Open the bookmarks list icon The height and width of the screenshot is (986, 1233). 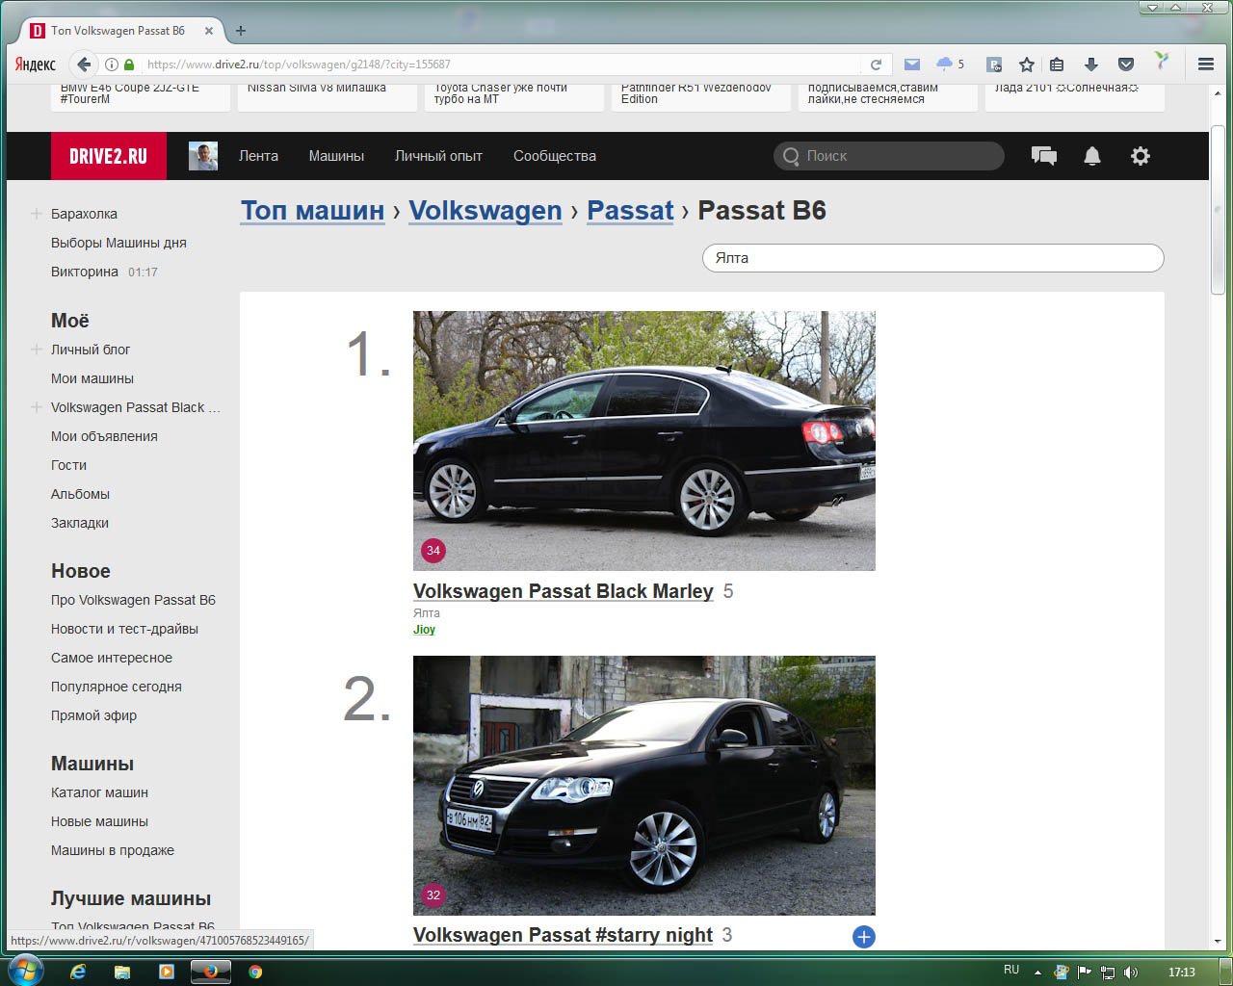(x=1057, y=65)
